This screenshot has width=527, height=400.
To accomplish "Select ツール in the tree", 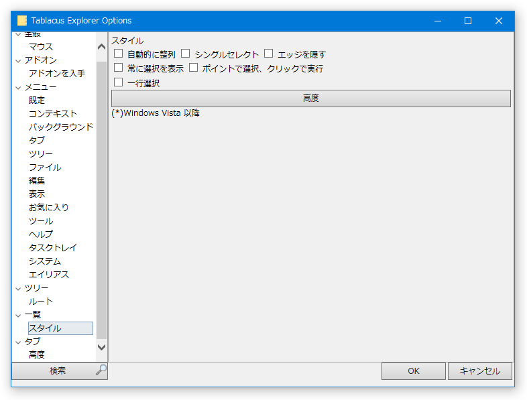I will point(41,221).
